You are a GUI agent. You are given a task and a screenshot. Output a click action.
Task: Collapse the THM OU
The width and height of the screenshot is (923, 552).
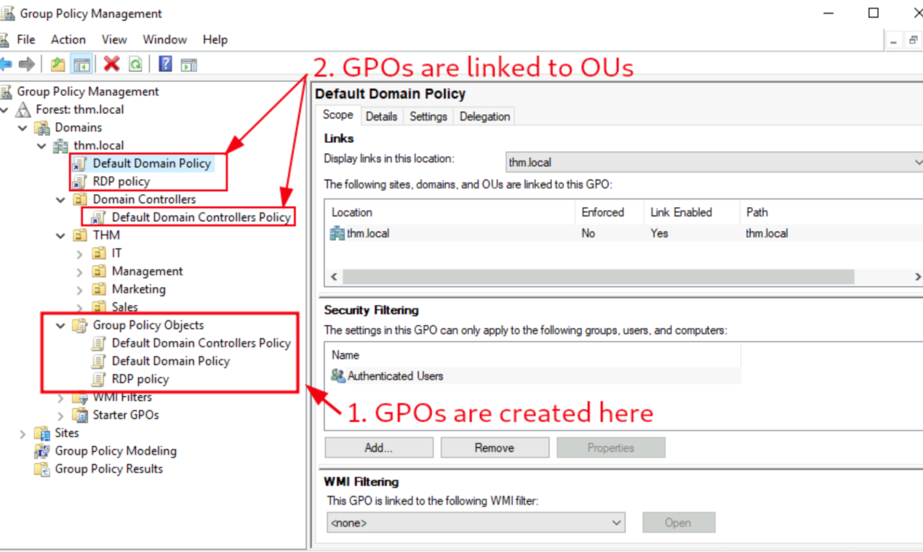pyautogui.click(x=61, y=235)
